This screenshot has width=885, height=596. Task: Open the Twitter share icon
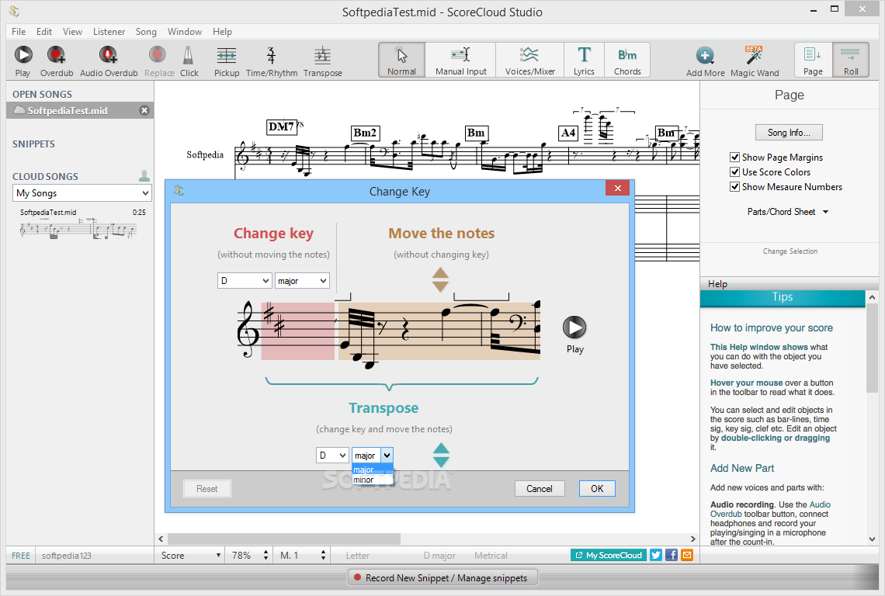pos(656,556)
